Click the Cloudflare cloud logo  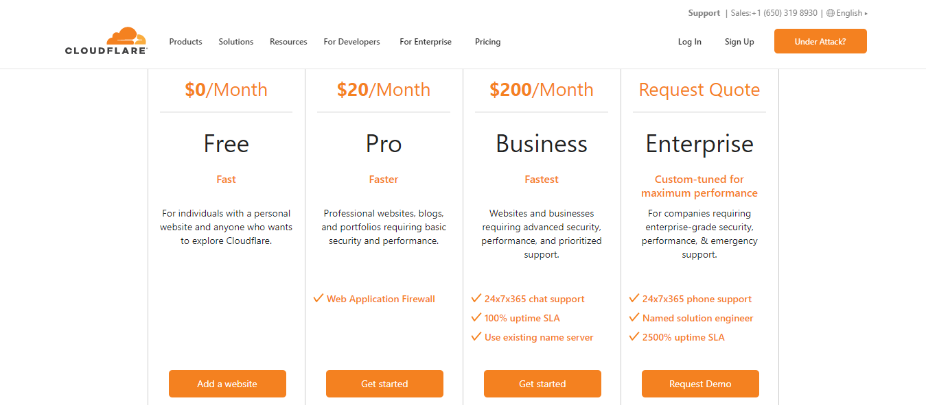(x=106, y=41)
